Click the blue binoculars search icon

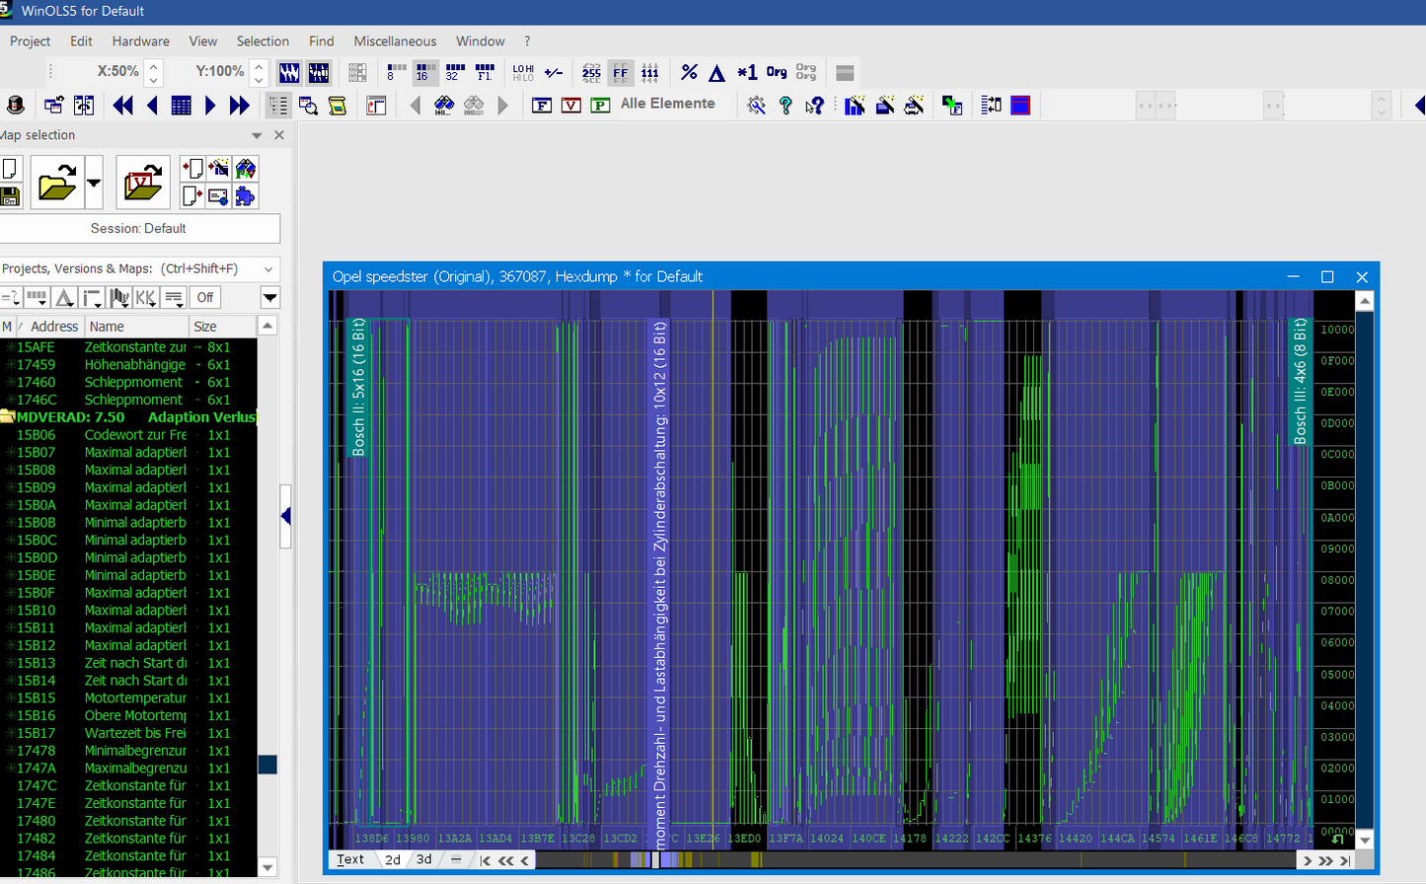point(444,105)
